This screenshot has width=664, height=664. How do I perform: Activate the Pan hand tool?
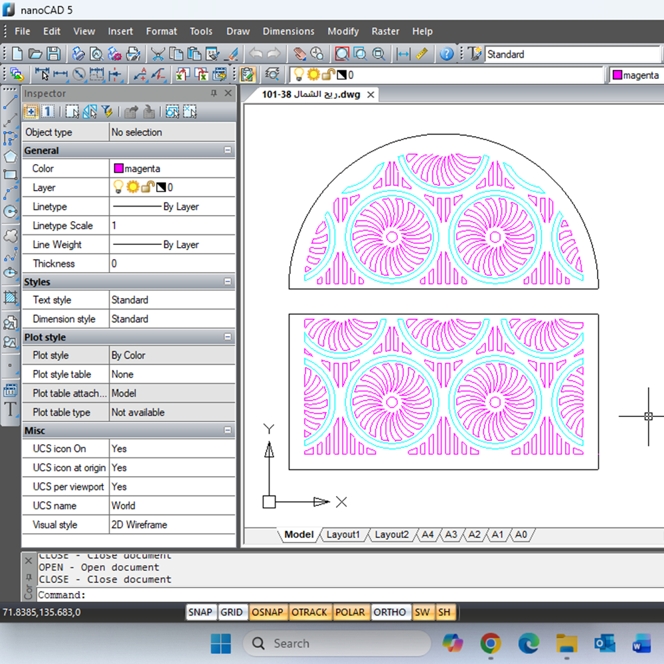300,54
